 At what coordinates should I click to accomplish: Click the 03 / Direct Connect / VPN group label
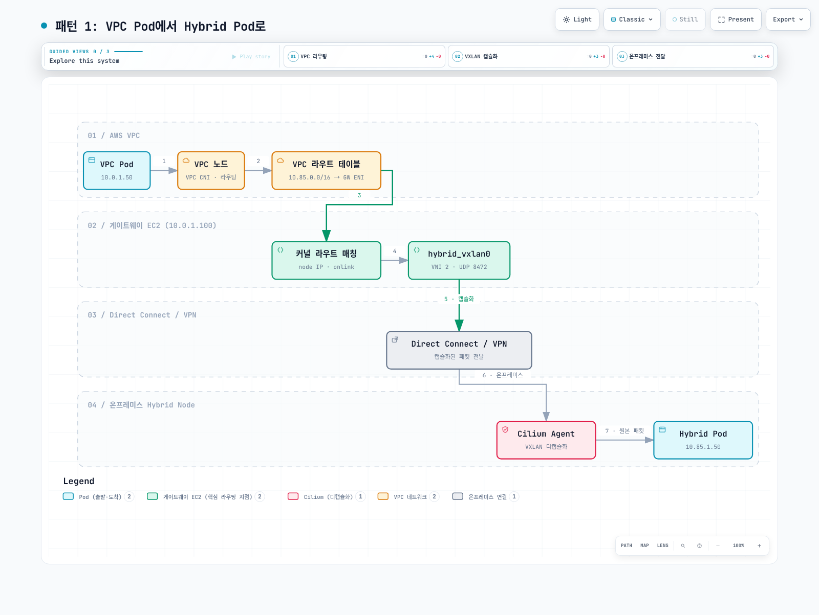[142, 315]
